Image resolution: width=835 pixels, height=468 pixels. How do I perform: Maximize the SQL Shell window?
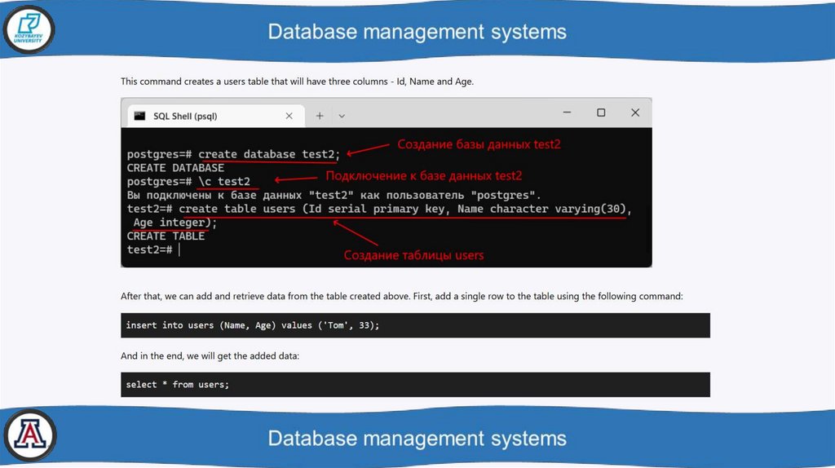click(601, 113)
